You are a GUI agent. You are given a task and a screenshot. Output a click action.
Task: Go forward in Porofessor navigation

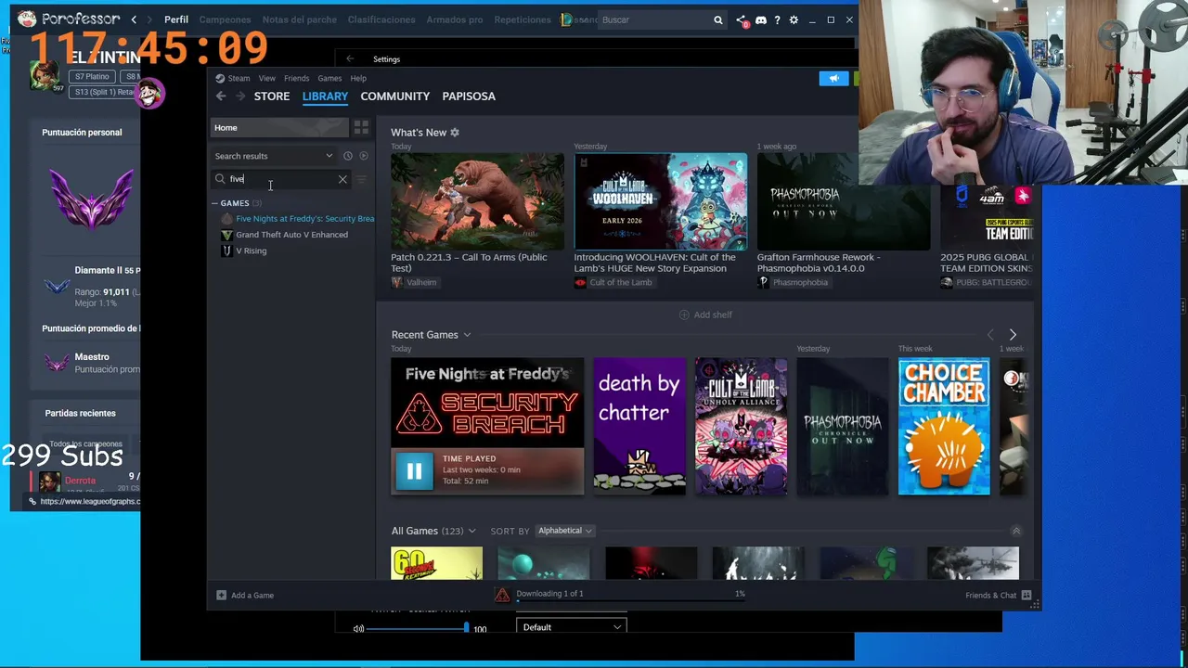pos(151,19)
